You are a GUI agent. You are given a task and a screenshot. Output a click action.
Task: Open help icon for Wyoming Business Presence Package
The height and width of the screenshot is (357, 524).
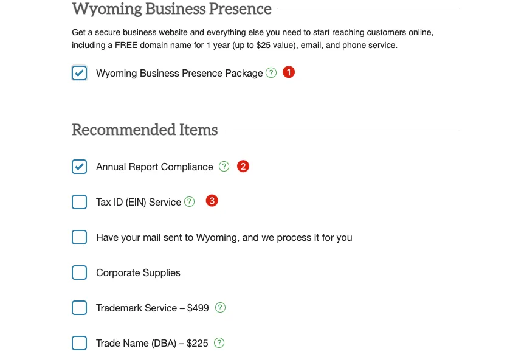click(x=271, y=73)
